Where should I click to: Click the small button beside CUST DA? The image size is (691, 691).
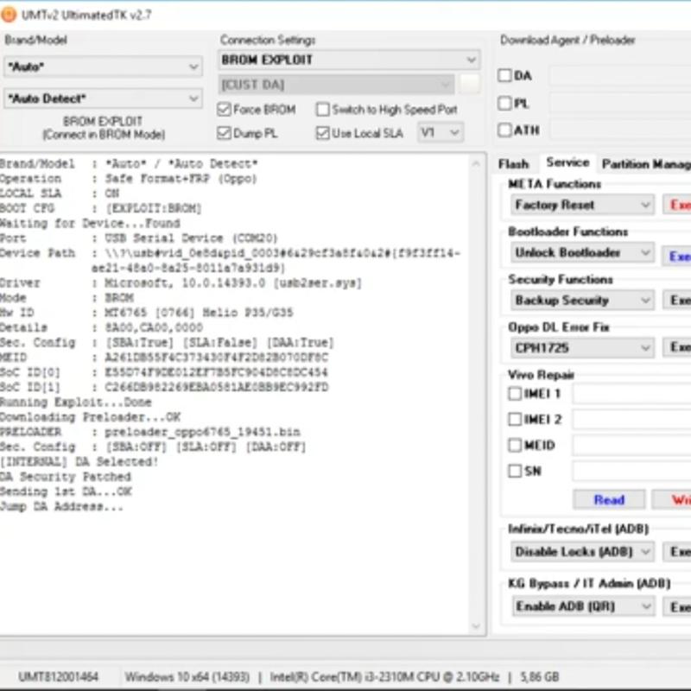[469, 84]
